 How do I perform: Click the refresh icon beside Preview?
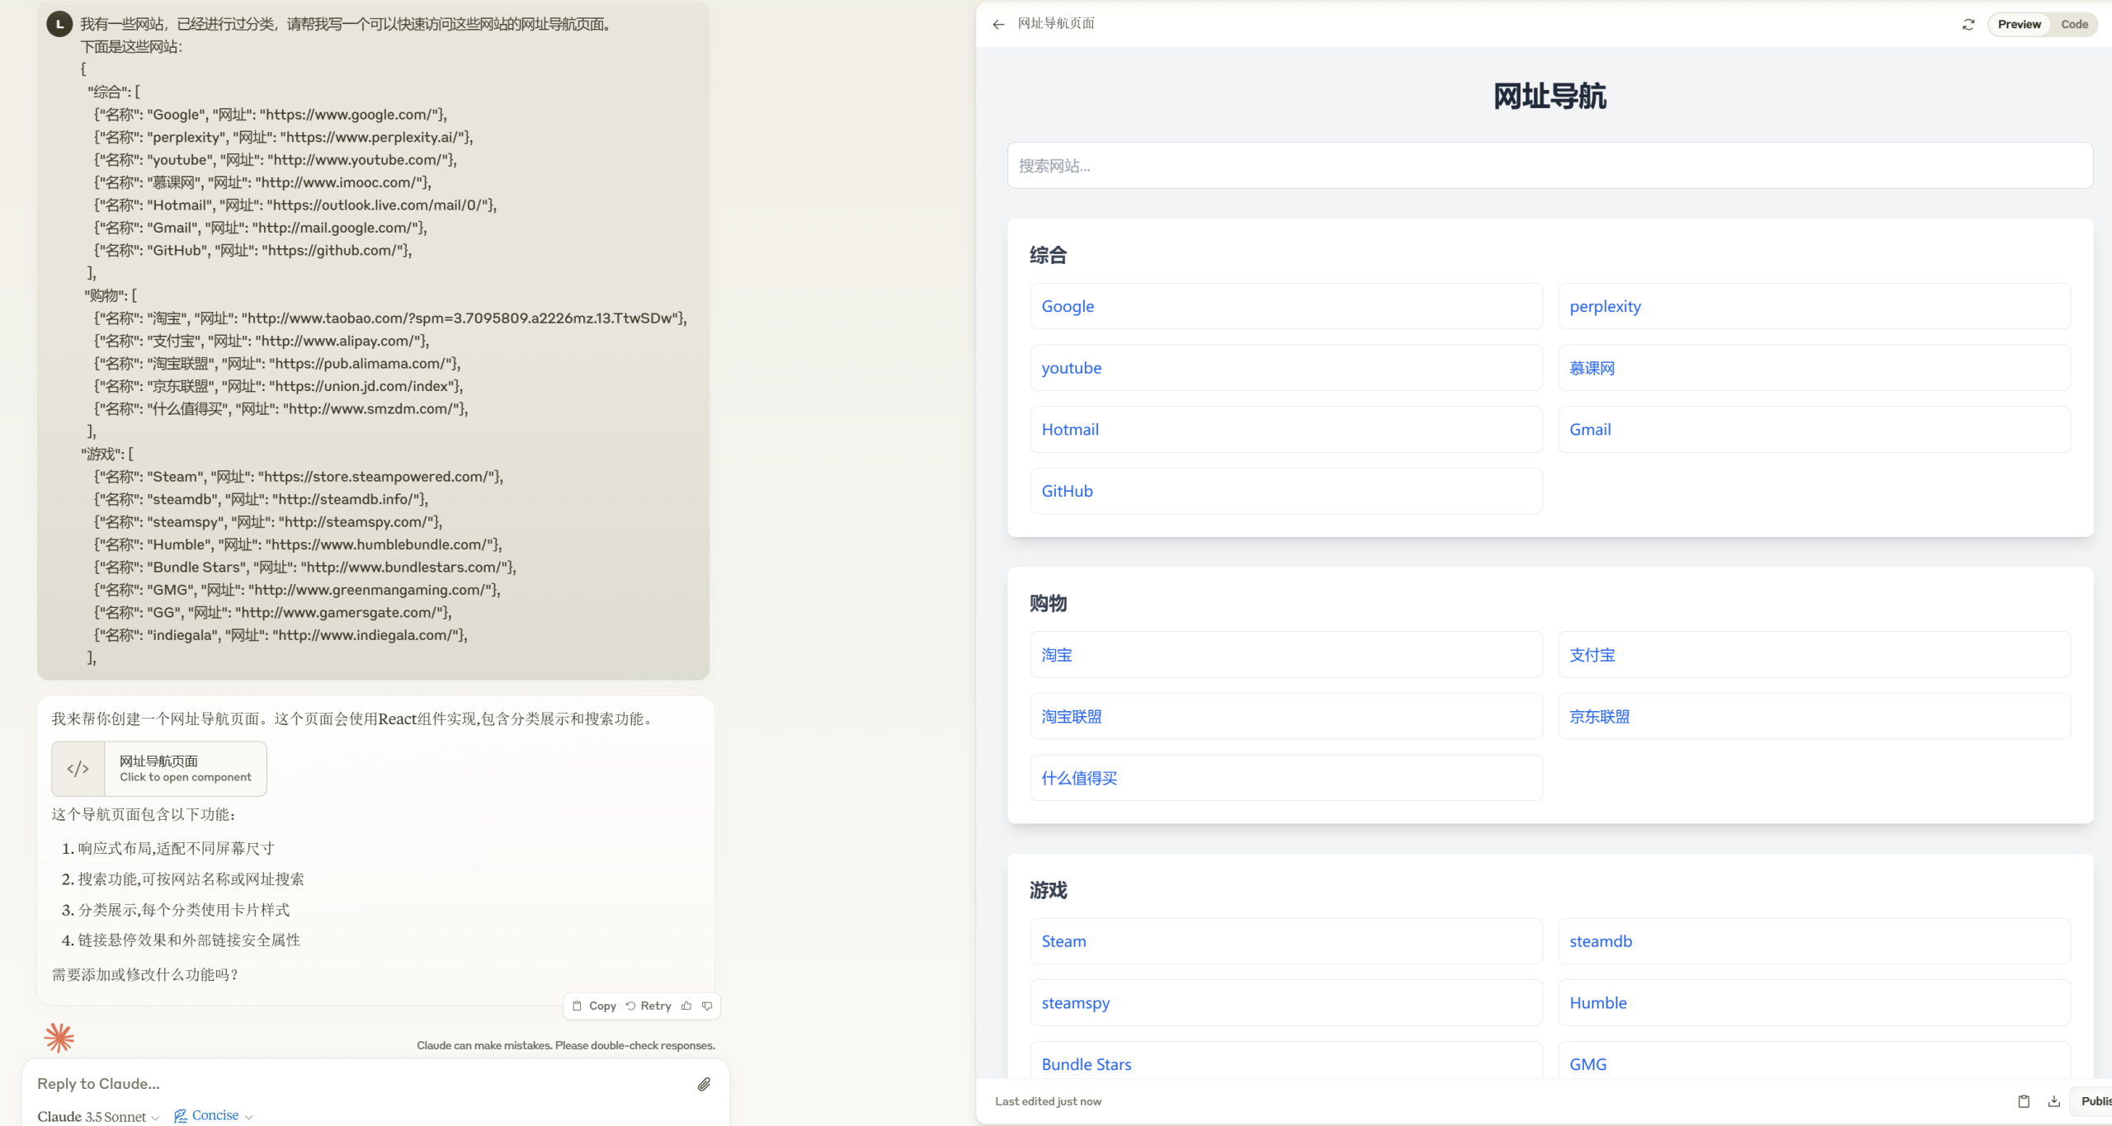[1968, 24]
